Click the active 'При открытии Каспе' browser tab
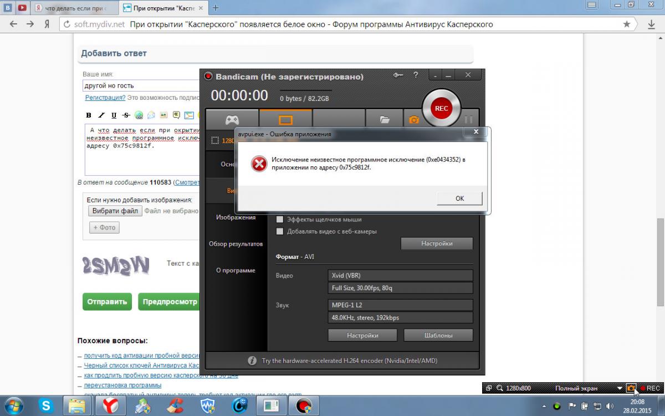Screen dimensions: 665x416 click(x=162, y=8)
